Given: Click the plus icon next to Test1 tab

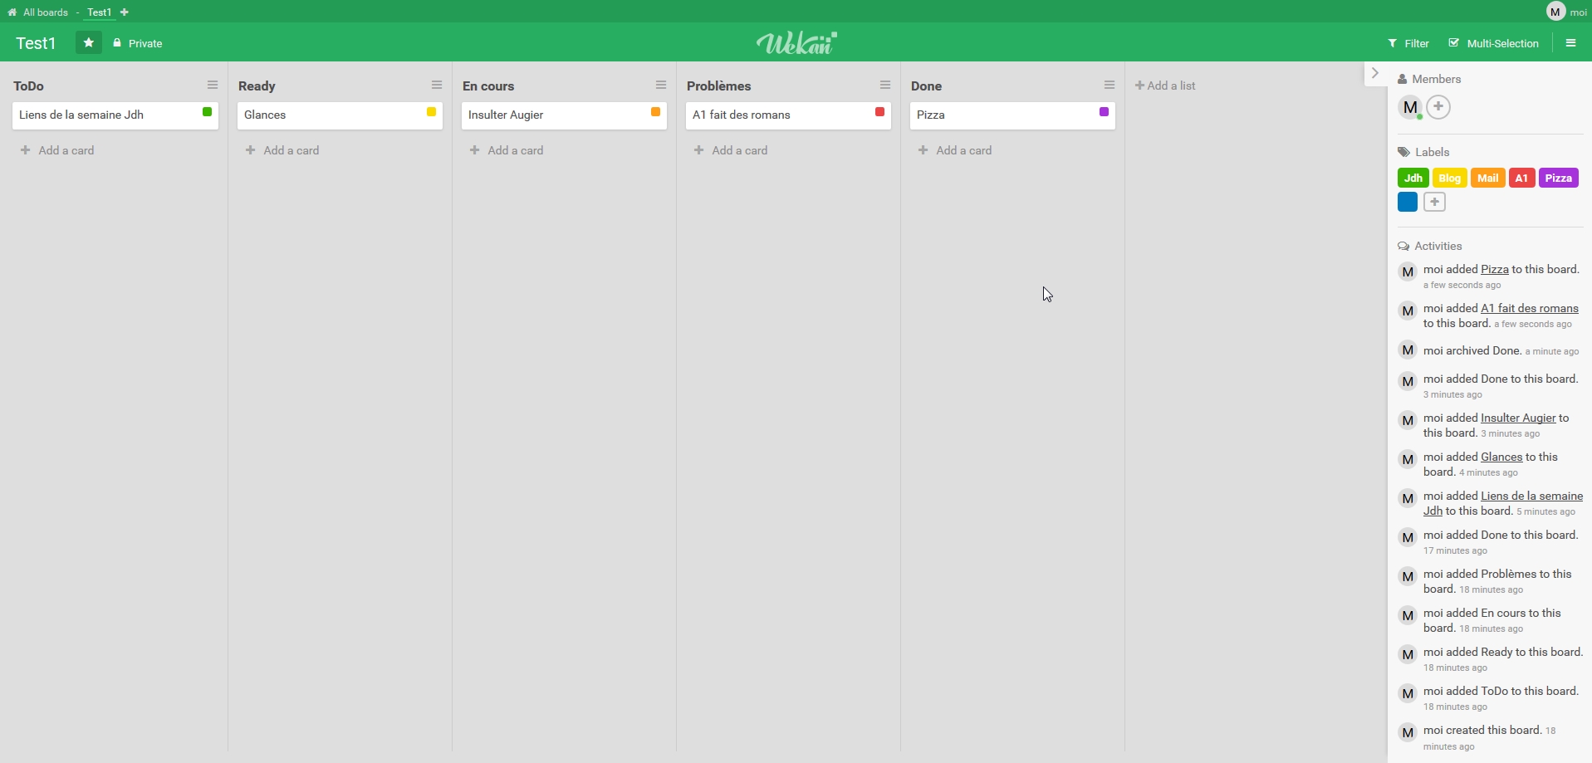Looking at the screenshot, I should [x=125, y=12].
